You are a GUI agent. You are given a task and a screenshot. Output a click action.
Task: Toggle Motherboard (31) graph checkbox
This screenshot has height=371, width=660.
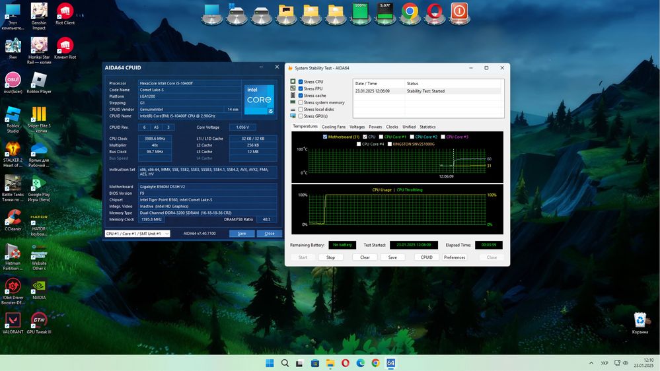click(x=325, y=137)
